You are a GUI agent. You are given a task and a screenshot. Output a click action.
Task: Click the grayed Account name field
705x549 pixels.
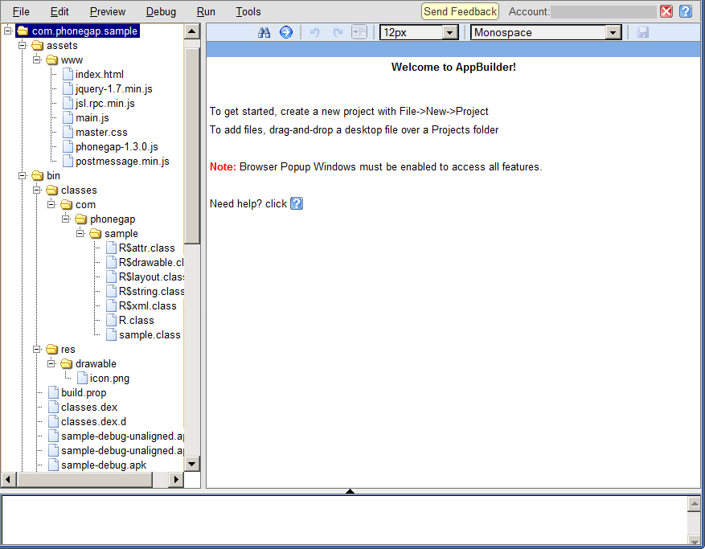pos(604,12)
